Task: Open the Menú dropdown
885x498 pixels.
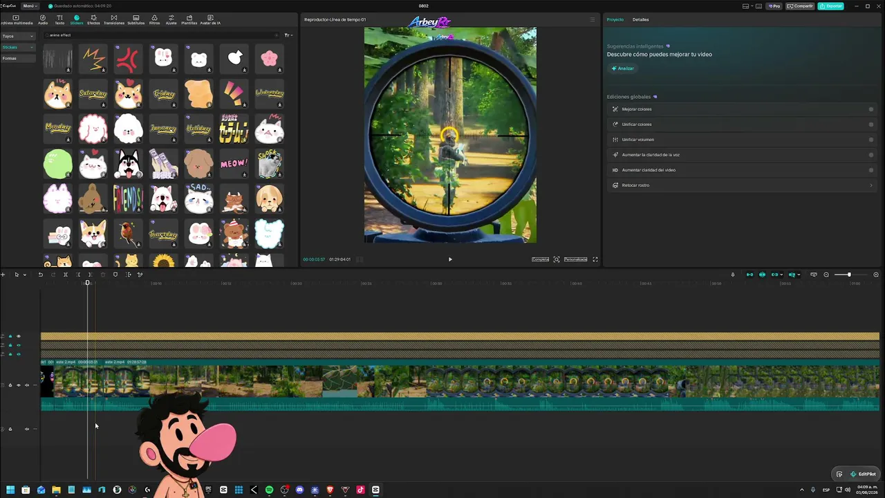Action: pyautogui.click(x=30, y=6)
